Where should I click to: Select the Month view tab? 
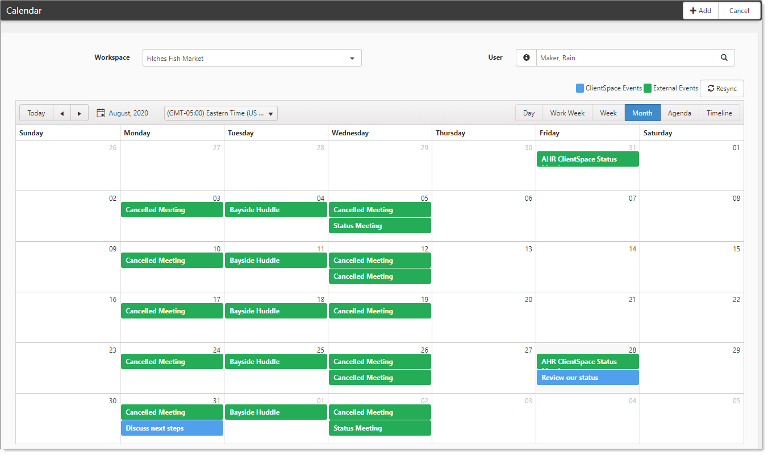click(x=642, y=113)
